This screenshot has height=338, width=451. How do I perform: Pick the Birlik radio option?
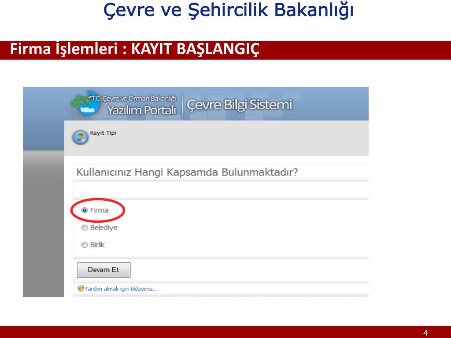84,245
